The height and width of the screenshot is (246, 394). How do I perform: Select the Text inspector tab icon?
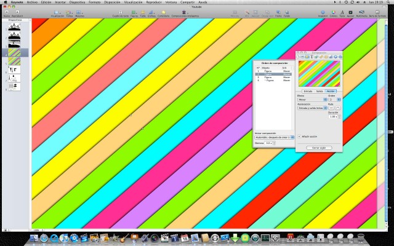coord(312,57)
